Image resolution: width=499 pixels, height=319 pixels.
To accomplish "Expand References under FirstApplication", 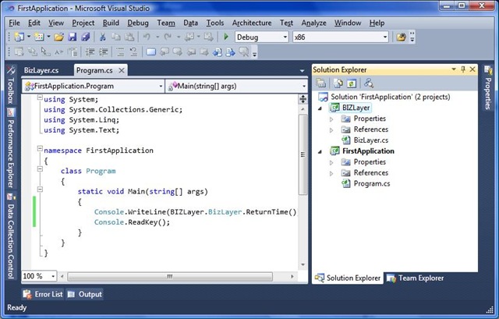I will pos(331,173).
